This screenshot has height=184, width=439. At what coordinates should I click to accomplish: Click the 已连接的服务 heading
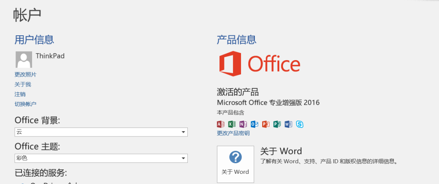point(41,173)
